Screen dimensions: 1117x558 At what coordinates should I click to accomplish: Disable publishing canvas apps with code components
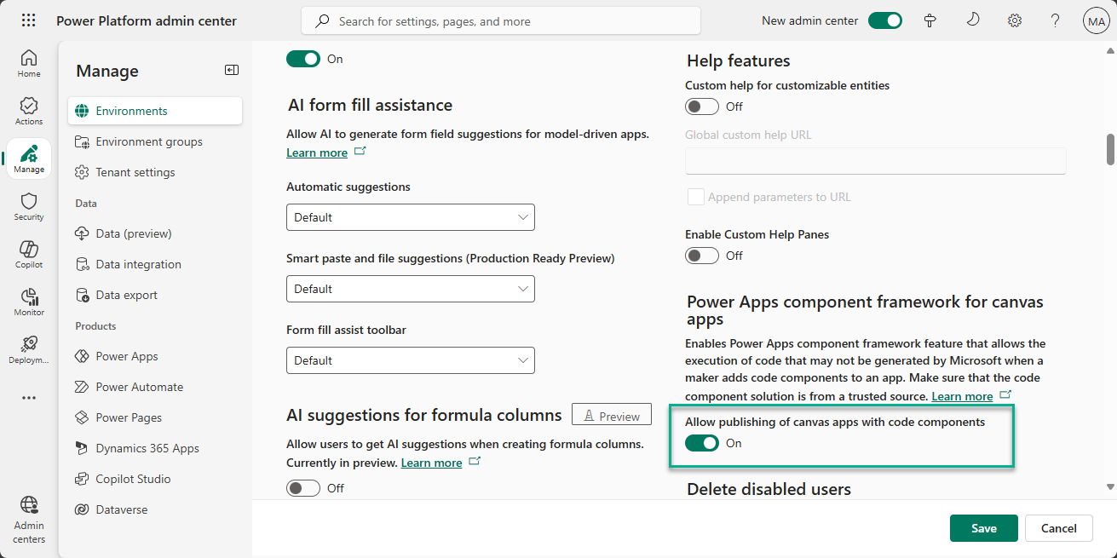[x=702, y=443]
